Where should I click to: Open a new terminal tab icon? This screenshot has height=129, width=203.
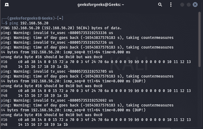pos(7,5)
